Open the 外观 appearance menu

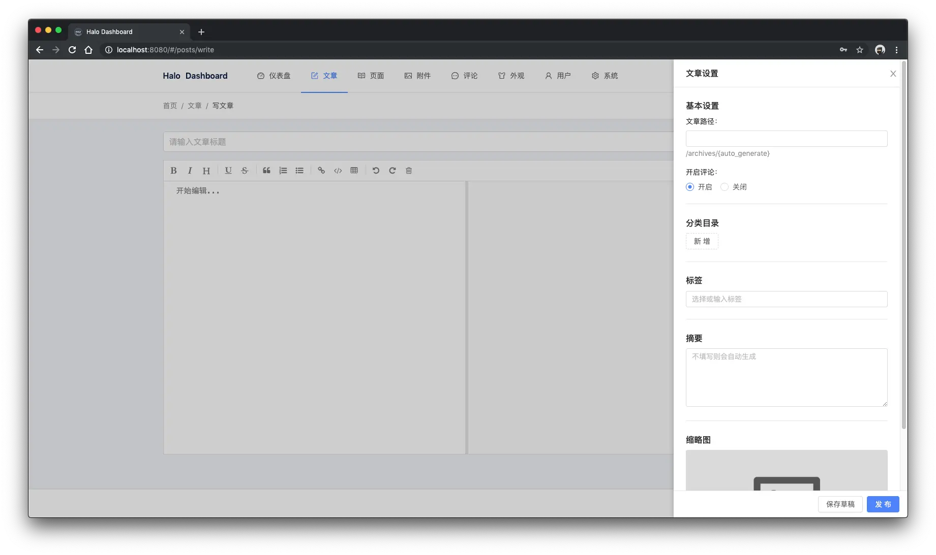pyautogui.click(x=511, y=76)
